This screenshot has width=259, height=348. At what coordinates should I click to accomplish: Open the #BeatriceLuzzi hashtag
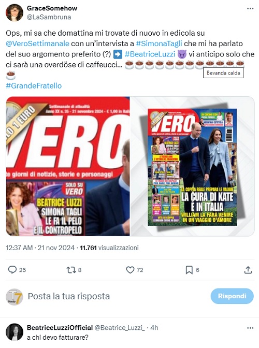tap(150, 54)
